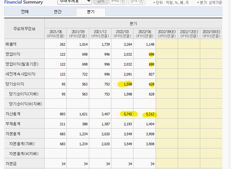
Task: Click highlighted 1,598 in 당기순이익 row
Action: point(127,84)
